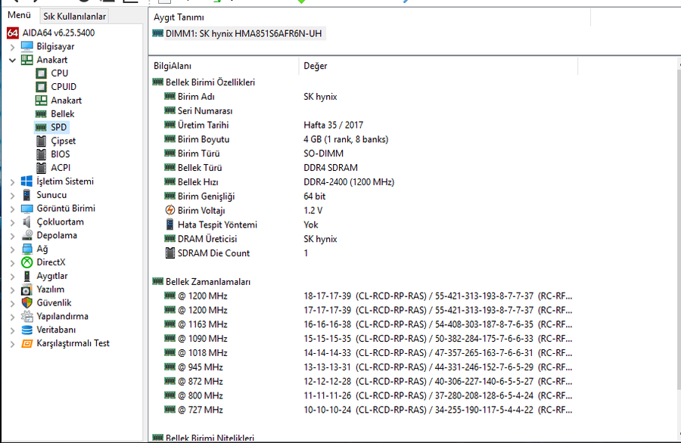681x443 pixels.
Task: Open the ACPI chip icon
Action: tap(42, 168)
